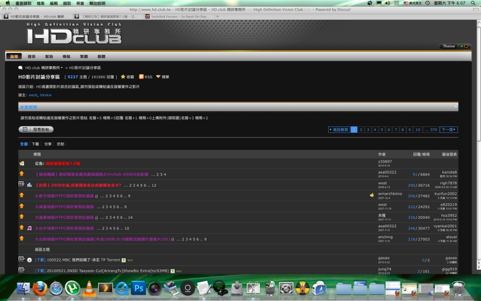Open Firefox from the dock
Screen dimensions: 481x301
pos(40,288)
